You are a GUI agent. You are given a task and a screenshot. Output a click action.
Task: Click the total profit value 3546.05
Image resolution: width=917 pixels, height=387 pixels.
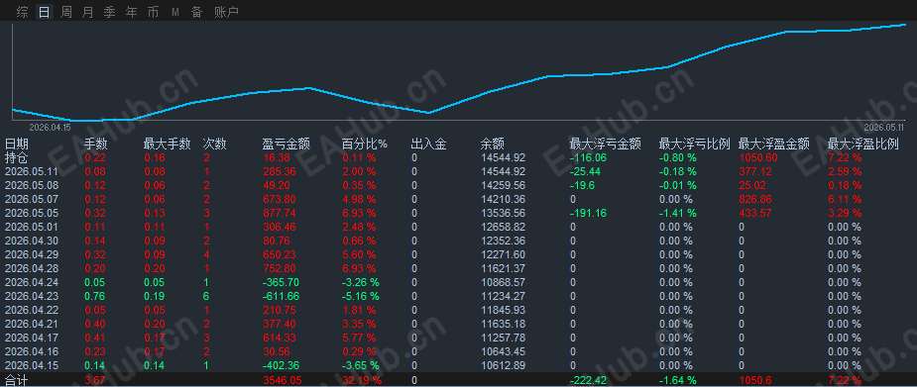283,381
